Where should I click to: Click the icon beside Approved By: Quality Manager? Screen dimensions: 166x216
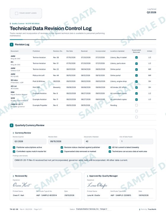87,176
